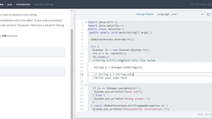Click the 'import java.security.*;' line
The width and height of the screenshot is (212, 119).
tap(106, 26)
